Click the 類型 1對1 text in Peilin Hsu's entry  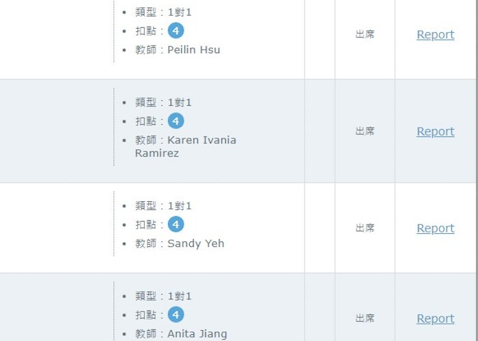click(x=164, y=12)
